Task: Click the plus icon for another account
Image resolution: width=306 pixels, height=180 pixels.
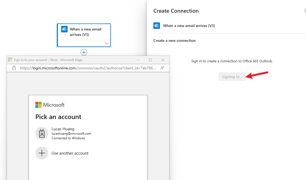Action: click(x=42, y=153)
